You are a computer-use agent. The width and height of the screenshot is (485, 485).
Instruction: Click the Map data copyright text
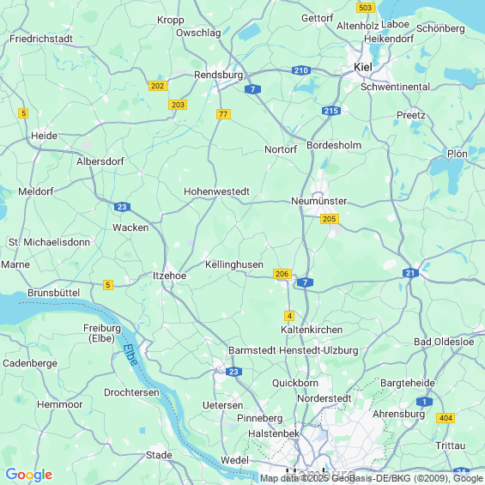372,478
